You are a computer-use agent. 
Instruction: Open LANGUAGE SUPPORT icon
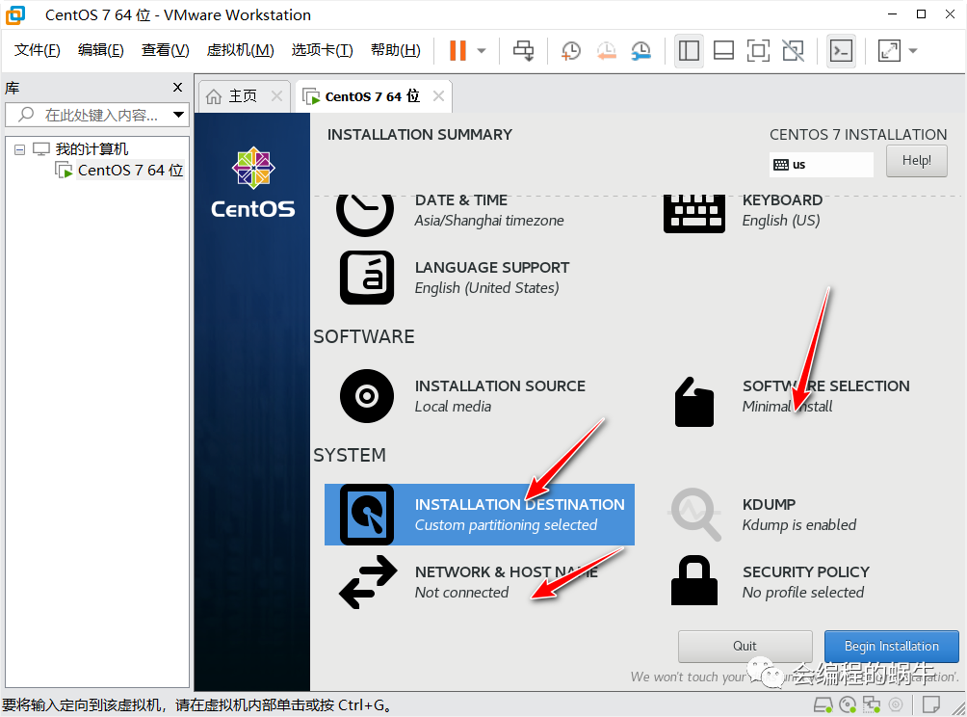367,278
